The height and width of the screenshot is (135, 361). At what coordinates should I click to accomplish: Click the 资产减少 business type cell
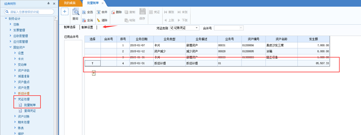pyautogui.click(x=169, y=51)
